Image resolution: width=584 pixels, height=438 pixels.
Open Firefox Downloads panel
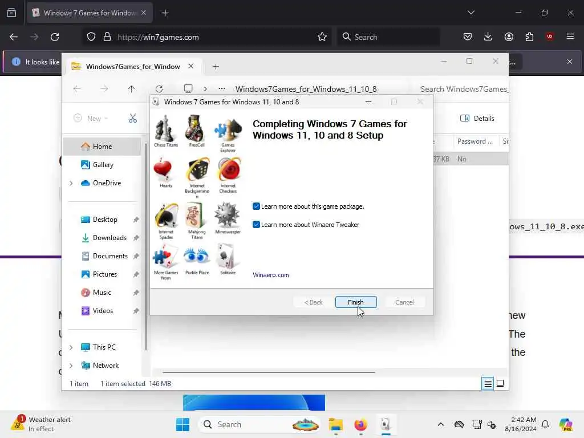[x=488, y=36]
